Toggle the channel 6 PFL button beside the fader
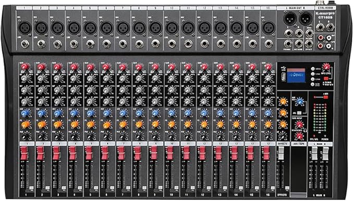354x201 pixels. tap(112, 187)
